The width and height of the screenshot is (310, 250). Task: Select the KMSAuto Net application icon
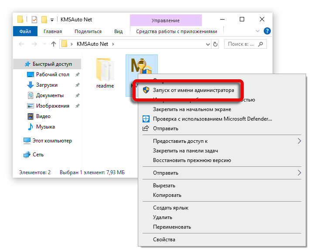pos(141,66)
